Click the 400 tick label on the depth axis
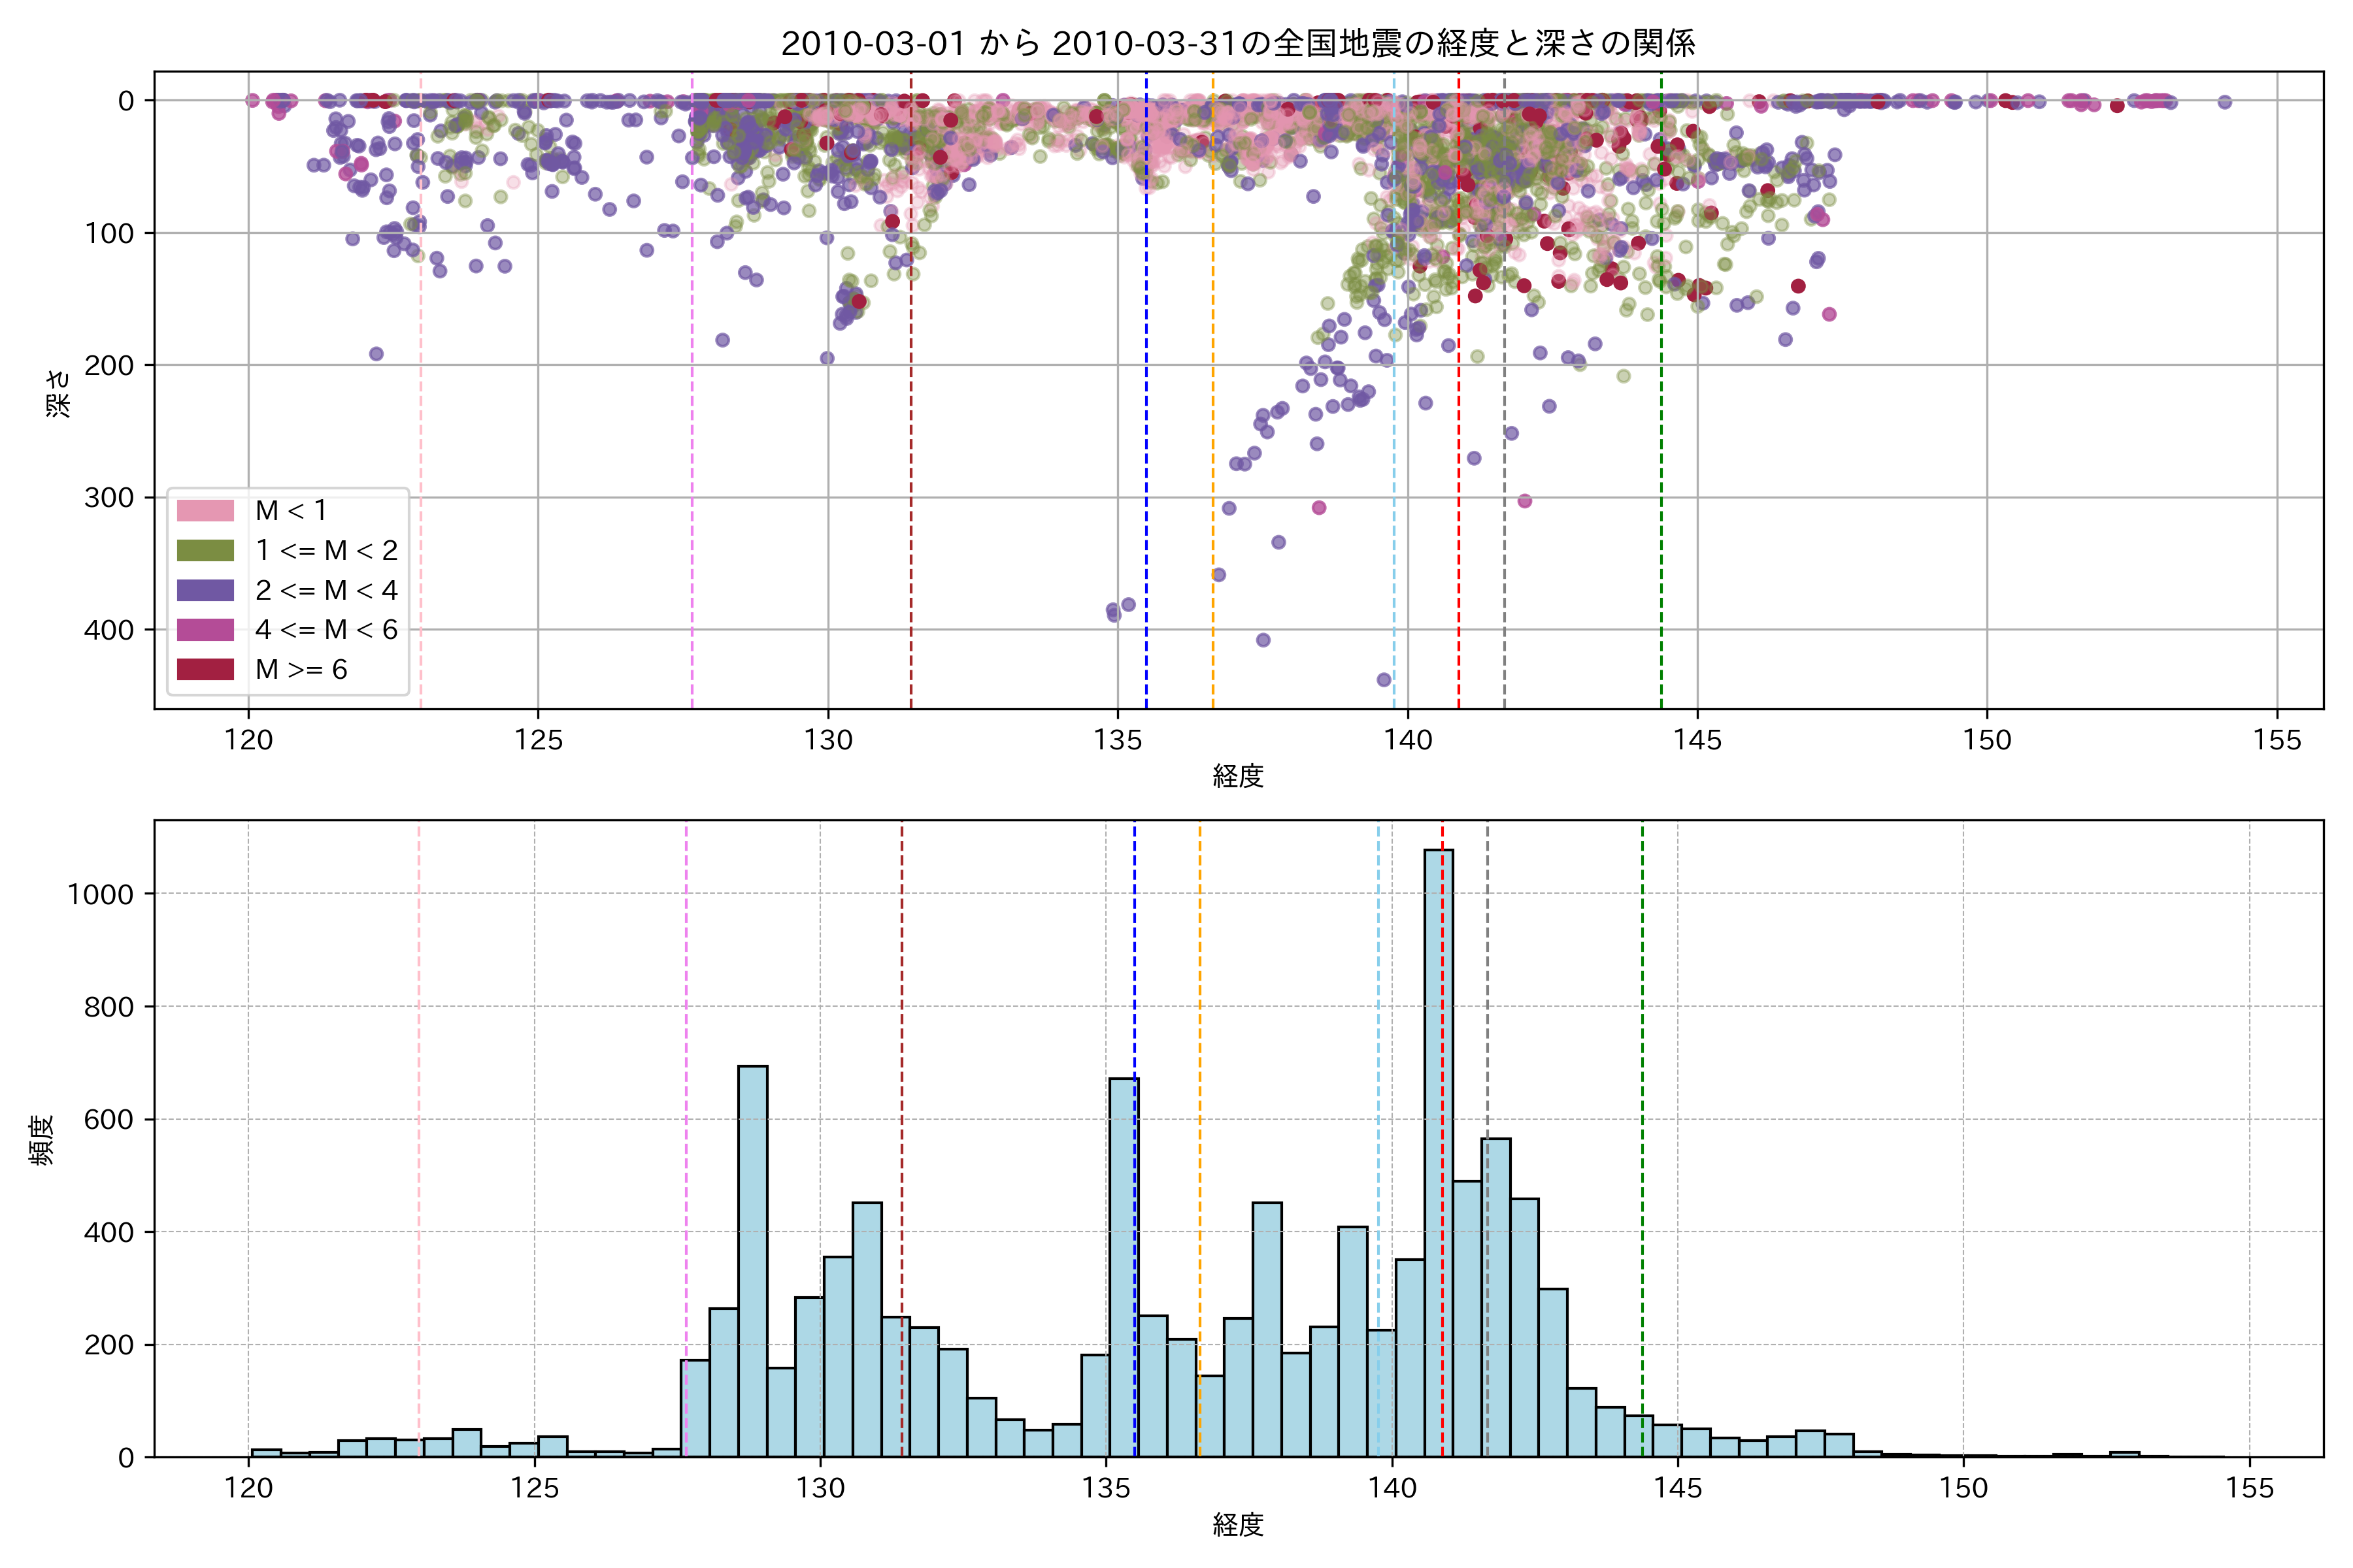2353x1568 pixels. (x=109, y=630)
